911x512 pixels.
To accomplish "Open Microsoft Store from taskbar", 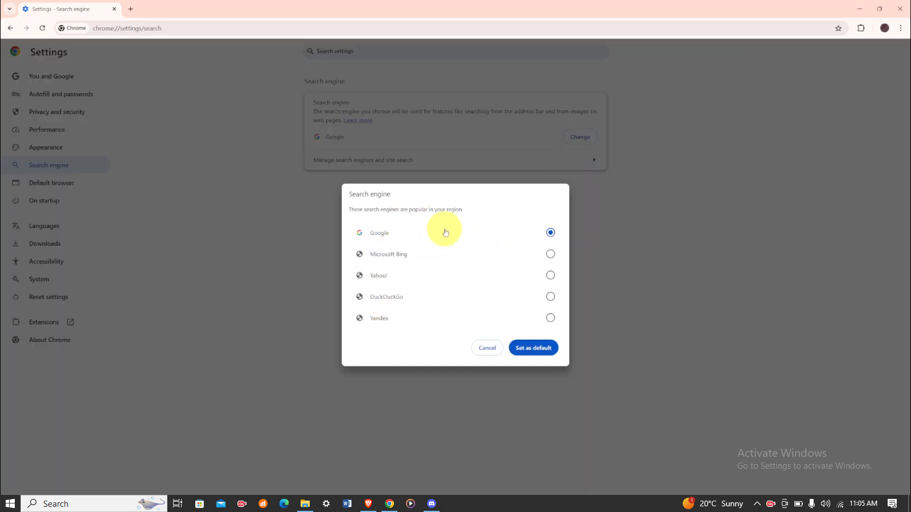I will click(199, 503).
